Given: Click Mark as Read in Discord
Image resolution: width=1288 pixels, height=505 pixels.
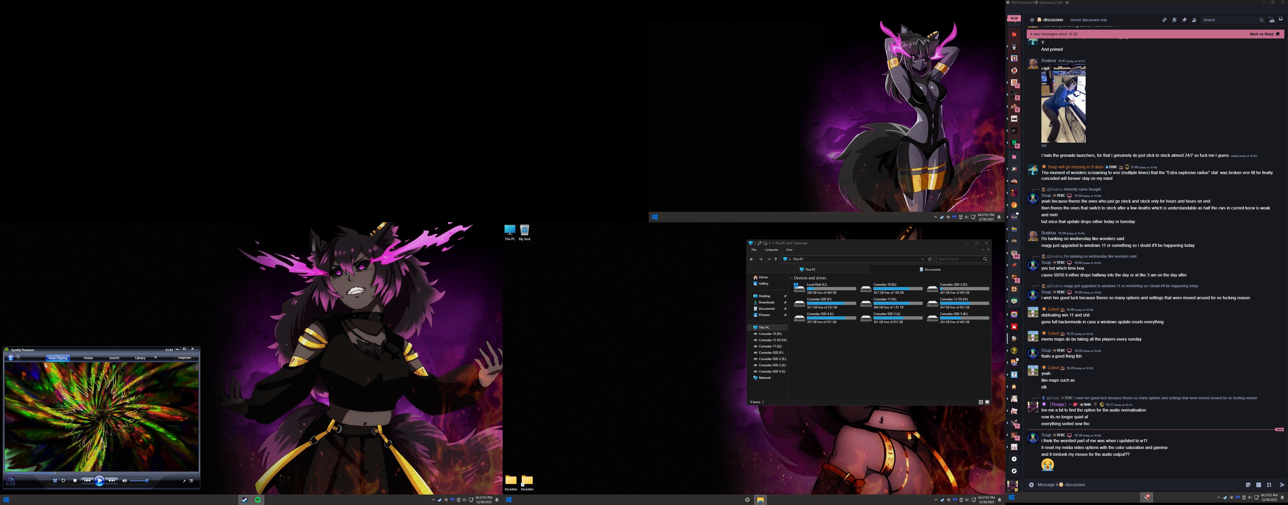Looking at the screenshot, I should (x=1264, y=34).
